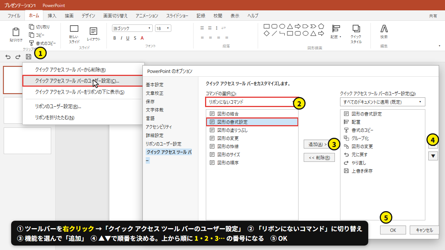445x250 pixels.
Task: Click the Copy (コピー) icon in ribbon
Action: (x=32, y=35)
